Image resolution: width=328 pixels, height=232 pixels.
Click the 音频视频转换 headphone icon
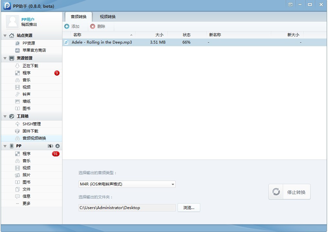(x=17, y=138)
